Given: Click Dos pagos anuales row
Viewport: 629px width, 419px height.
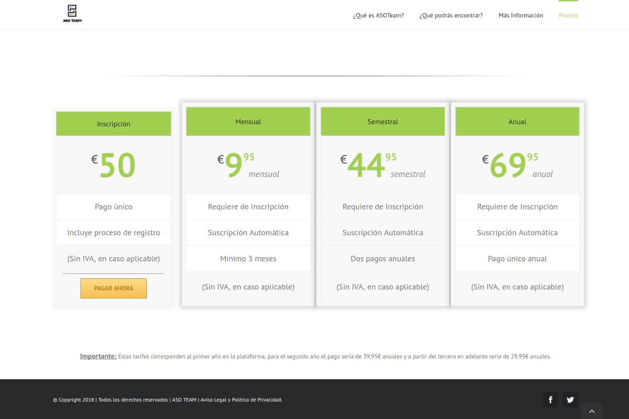Looking at the screenshot, I should (383, 259).
